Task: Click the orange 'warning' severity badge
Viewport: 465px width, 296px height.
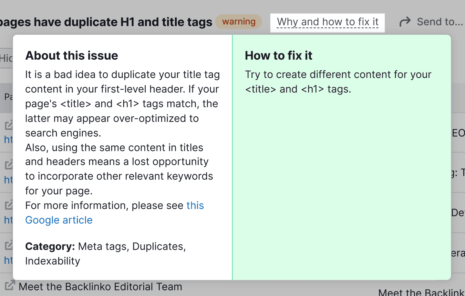Action: tap(238, 22)
